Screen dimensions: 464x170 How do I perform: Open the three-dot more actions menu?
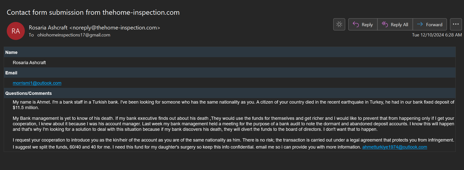pos(456,24)
